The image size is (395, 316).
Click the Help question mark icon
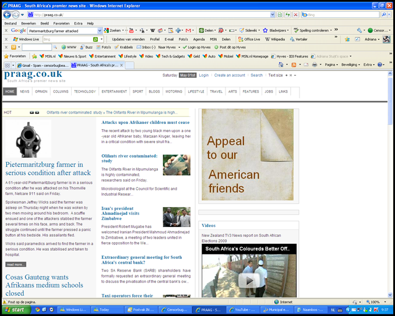click(380, 65)
